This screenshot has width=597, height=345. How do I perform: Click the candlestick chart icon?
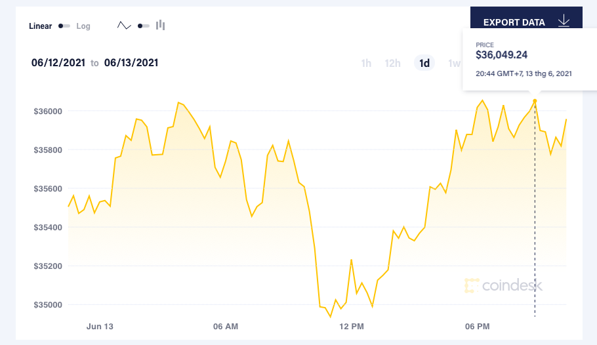click(160, 26)
